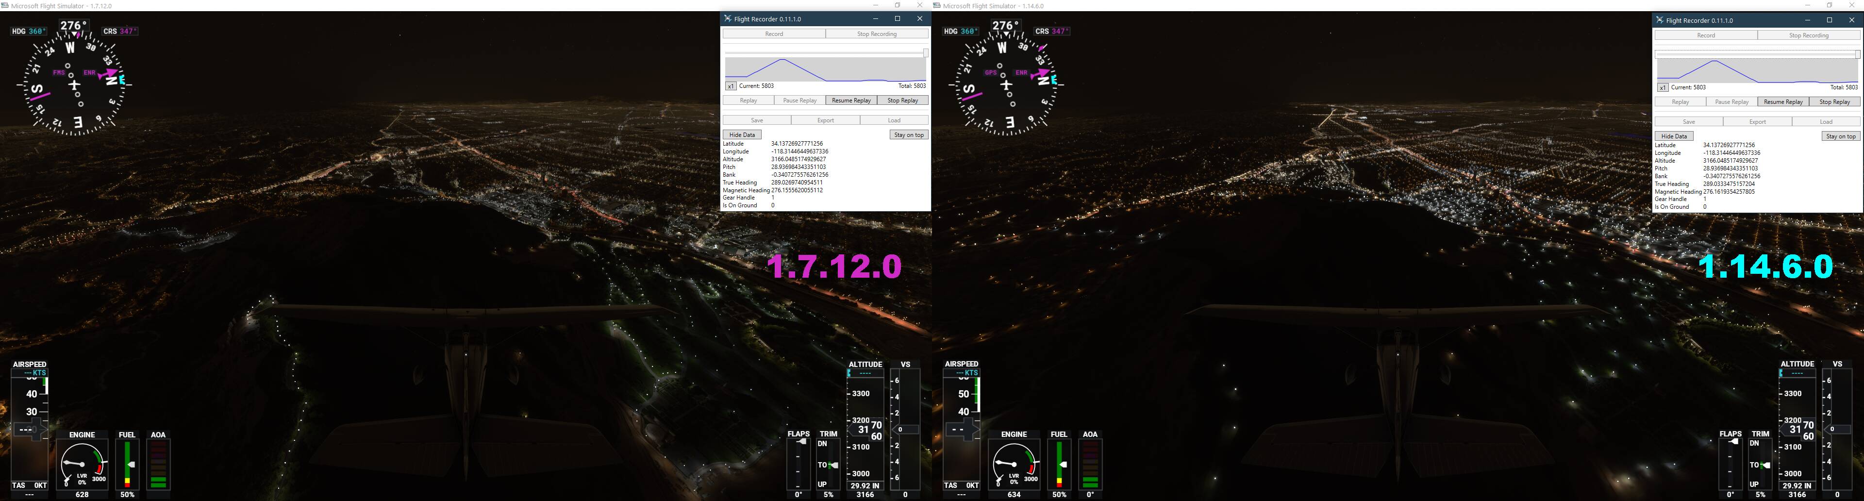Click the FUEL gauge in the 1.7.12.0 sim

tap(127, 463)
